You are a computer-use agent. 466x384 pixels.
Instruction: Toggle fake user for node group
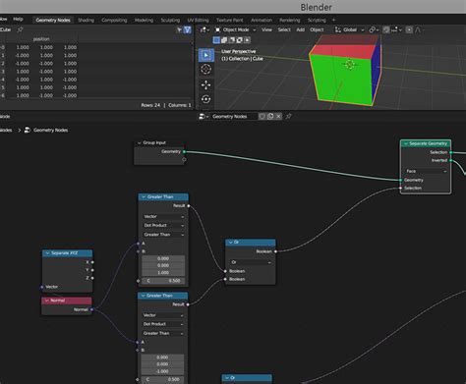pos(262,116)
